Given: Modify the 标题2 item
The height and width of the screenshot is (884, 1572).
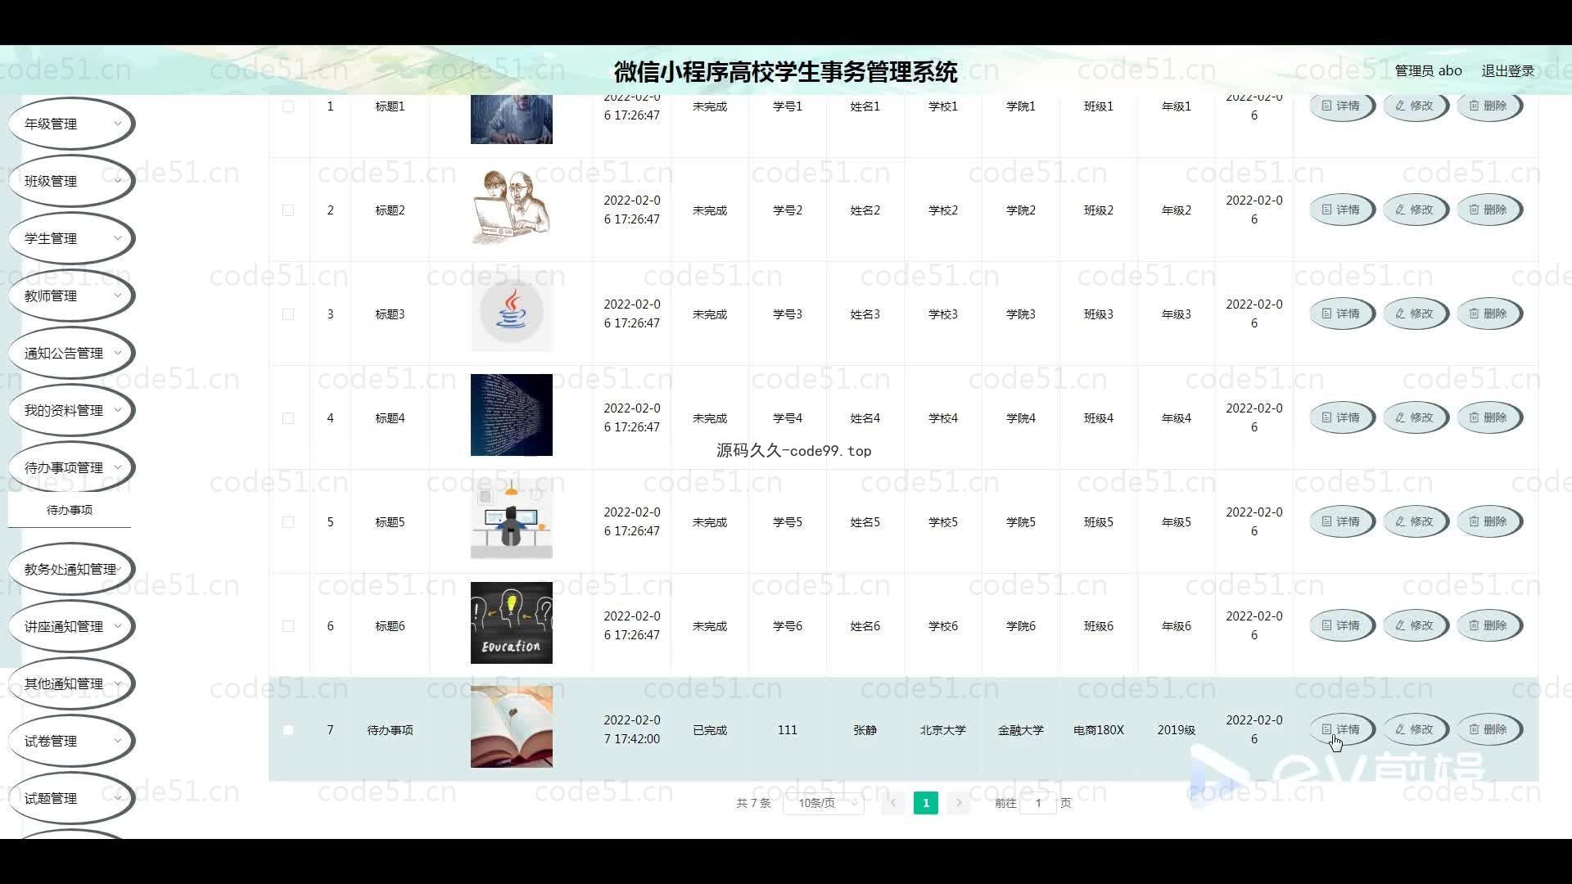Looking at the screenshot, I should point(1415,210).
